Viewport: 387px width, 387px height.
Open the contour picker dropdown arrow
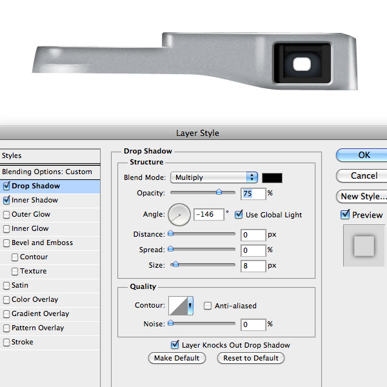(x=190, y=306)
